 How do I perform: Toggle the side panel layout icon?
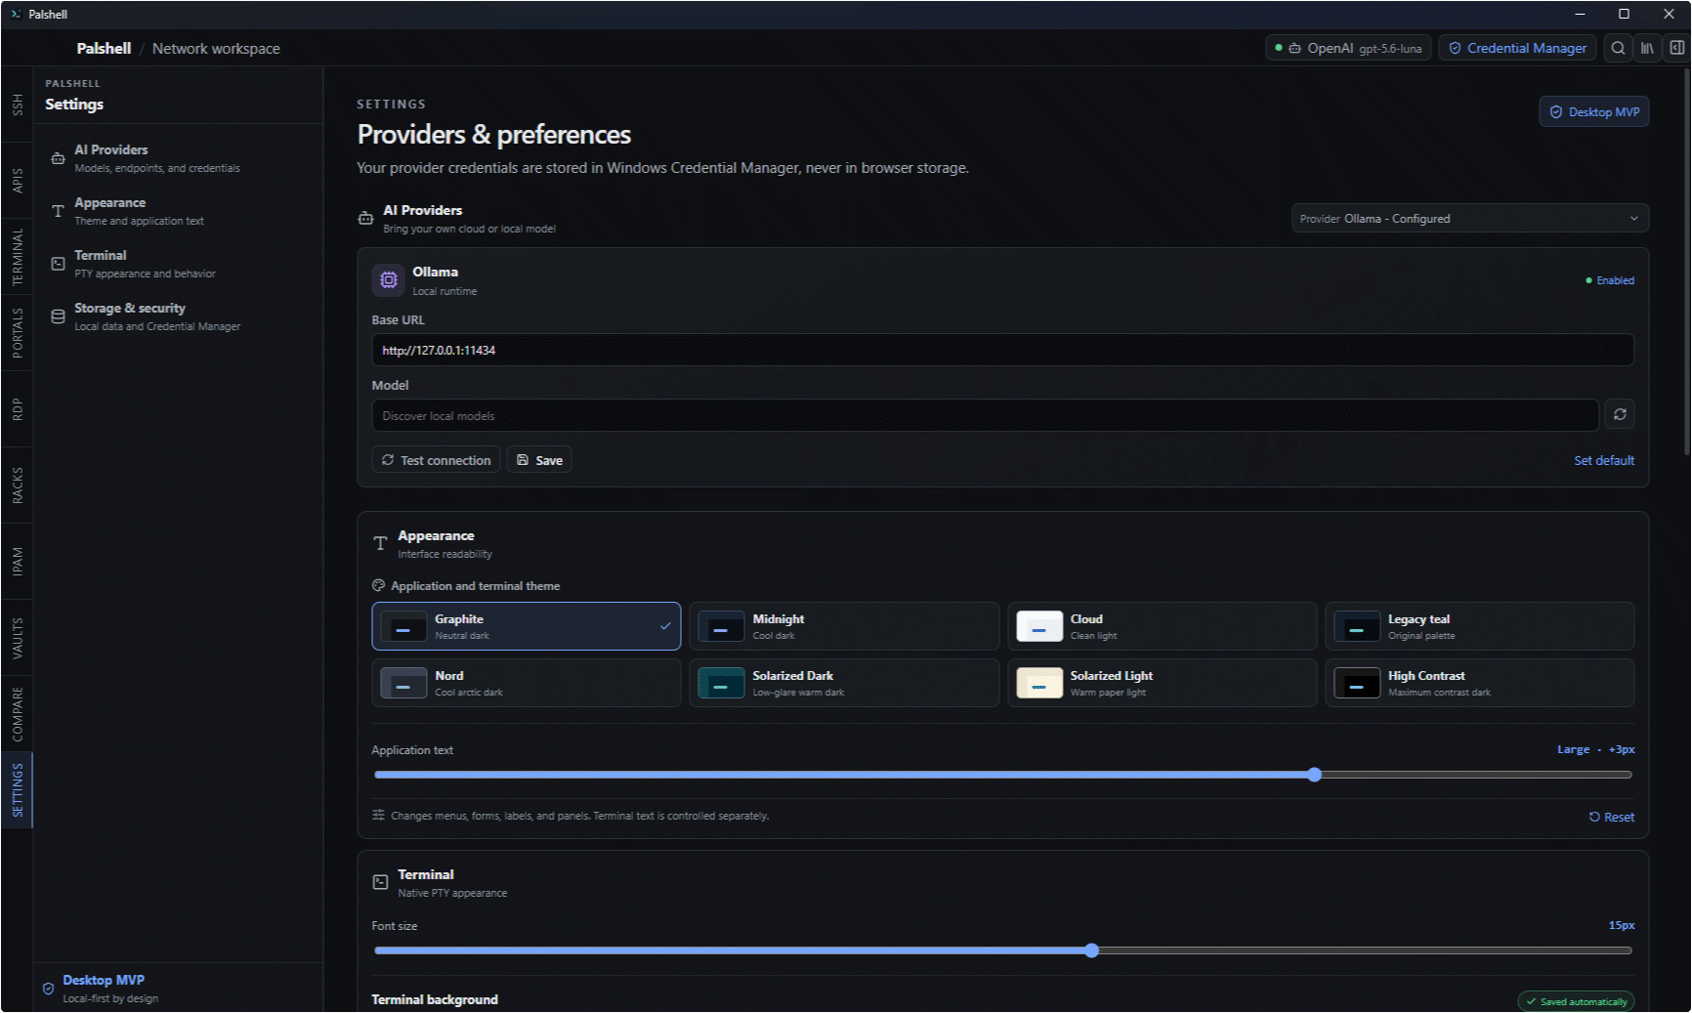pos(1676,48)
